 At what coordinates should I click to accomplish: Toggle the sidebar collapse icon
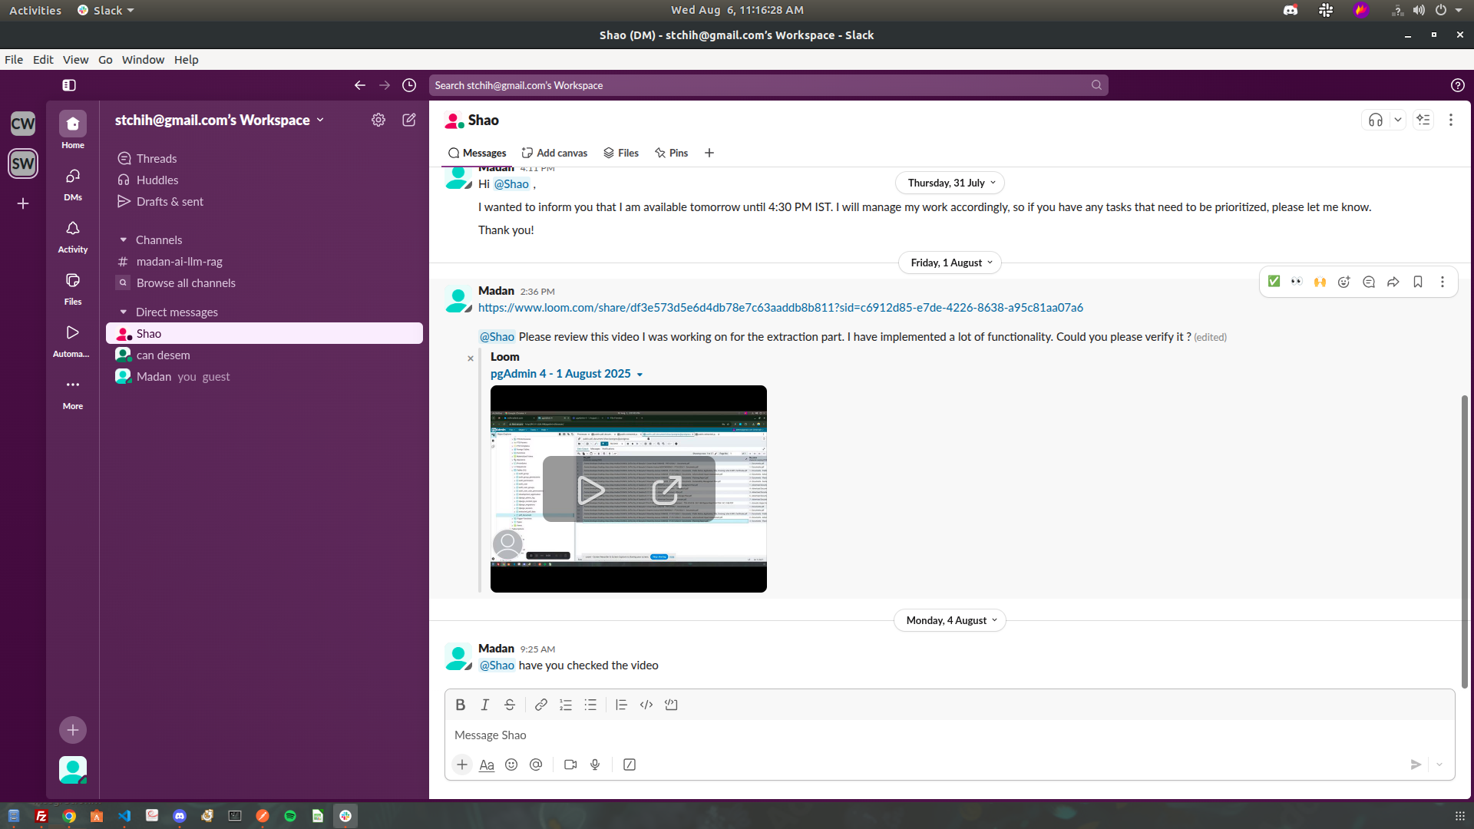click(69, 85)
